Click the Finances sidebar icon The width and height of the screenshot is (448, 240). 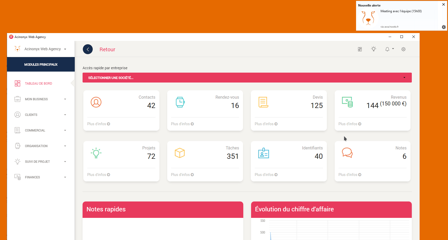(x=17, y=177)
